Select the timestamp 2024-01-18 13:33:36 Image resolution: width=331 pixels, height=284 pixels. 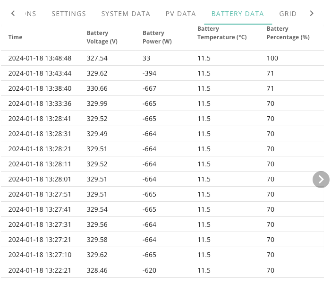coord(40,103)
